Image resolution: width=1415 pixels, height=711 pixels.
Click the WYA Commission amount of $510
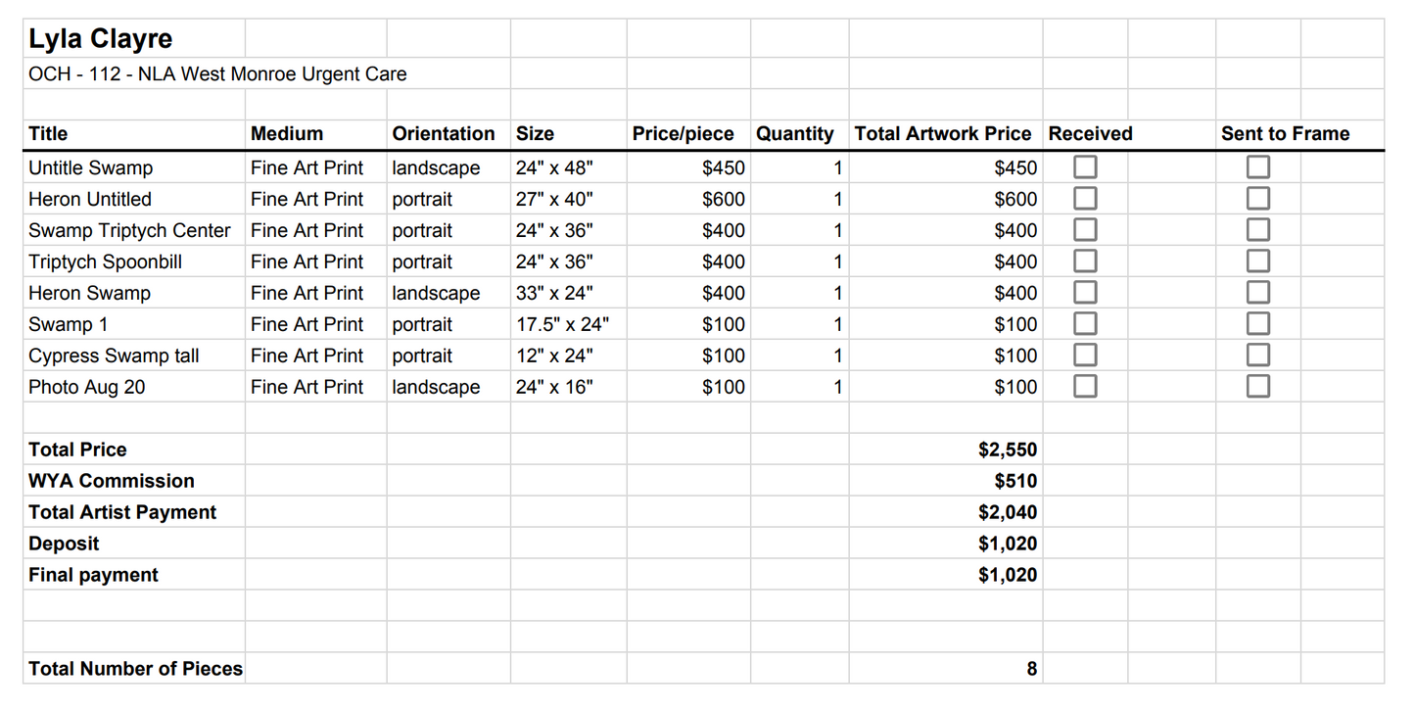pos(1015,481)
